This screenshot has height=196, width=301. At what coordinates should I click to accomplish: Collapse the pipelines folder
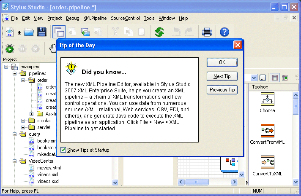pos(14,73)
